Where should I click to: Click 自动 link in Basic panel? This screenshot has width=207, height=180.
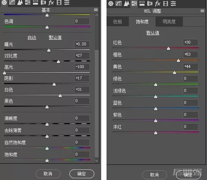tap(32, 38)
